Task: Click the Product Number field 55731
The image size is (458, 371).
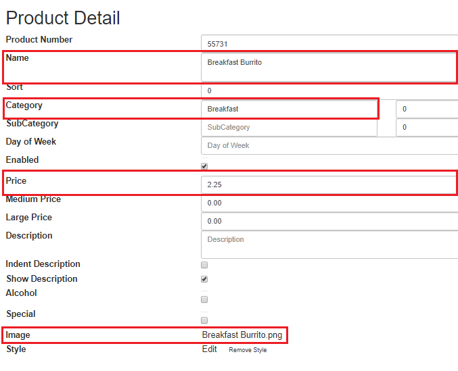Action: click(329, 43)
